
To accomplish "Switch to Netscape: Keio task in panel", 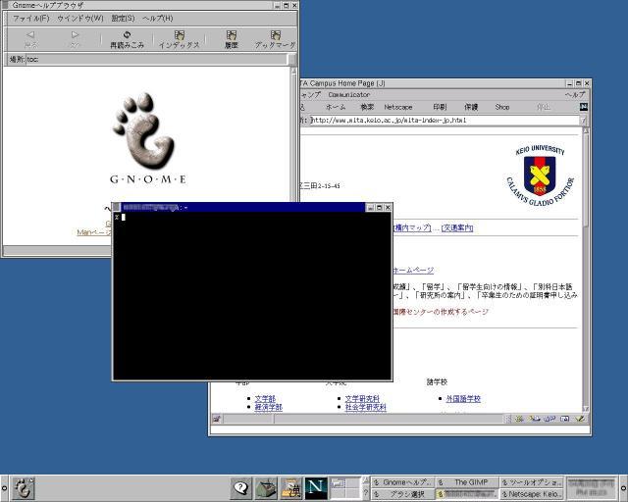I will [x=532, y=494].
